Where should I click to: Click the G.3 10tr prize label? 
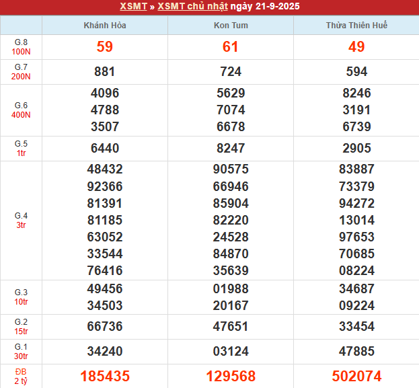coord(21,297)
